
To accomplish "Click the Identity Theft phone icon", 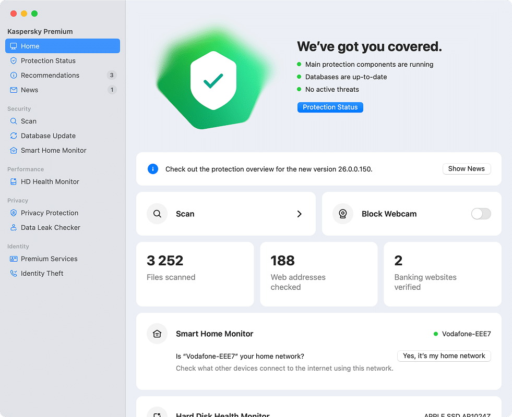I will (14, 273).
